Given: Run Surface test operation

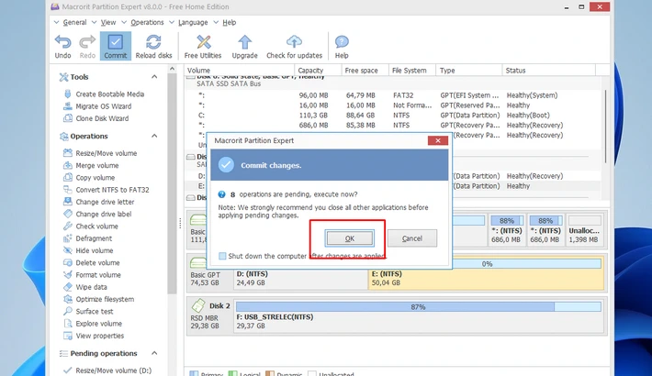Looking at the screenshot, I should (x=88, y=311).
